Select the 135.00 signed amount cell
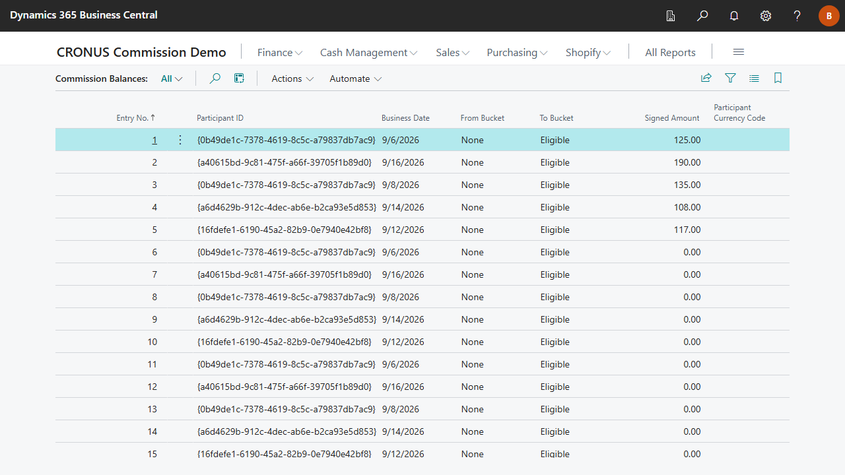The width and height of the screenshot is (845, 475). (687, 185)
